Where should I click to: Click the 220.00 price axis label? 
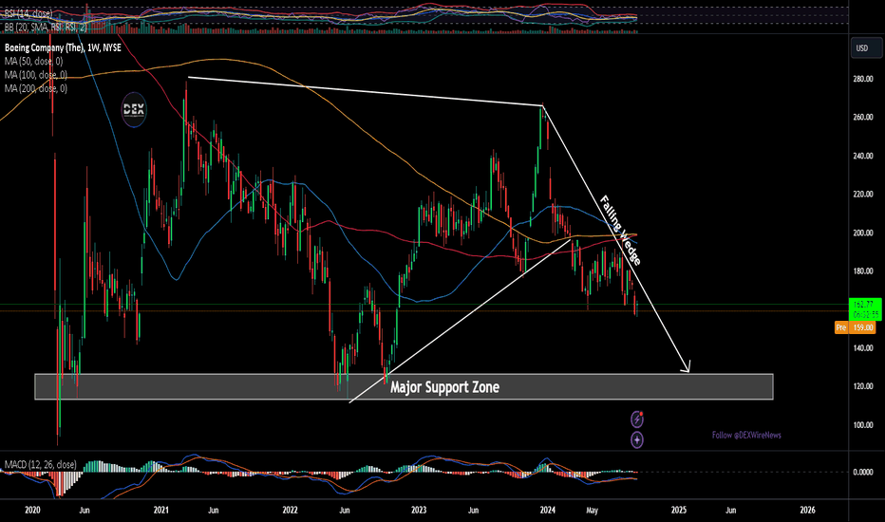pyautogui.click(x=863, y=195)
